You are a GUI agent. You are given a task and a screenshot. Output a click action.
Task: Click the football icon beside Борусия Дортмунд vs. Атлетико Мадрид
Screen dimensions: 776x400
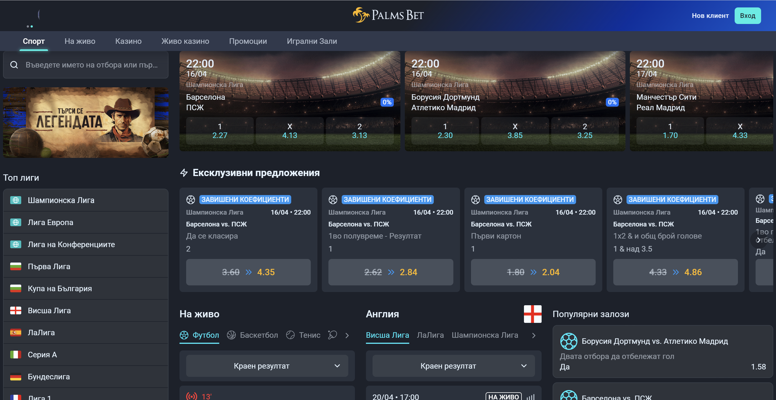point(569,341)
